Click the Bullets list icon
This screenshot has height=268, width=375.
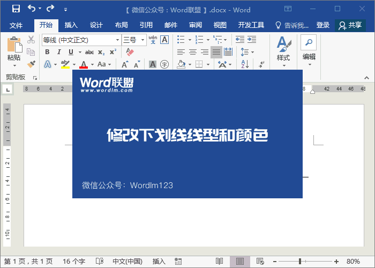coord(181,40)
